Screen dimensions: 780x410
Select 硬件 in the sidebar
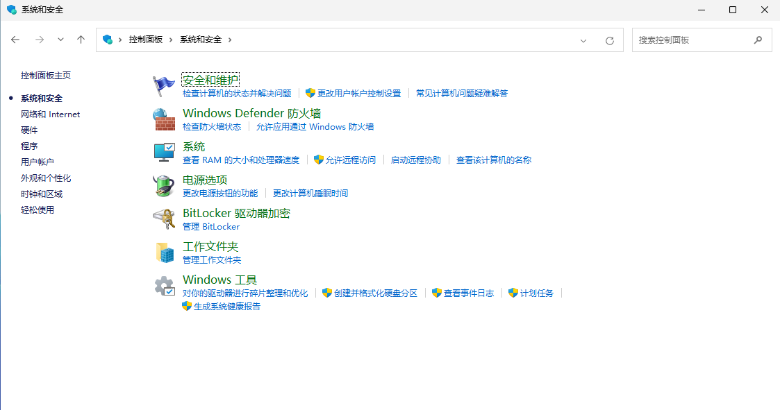29,130
